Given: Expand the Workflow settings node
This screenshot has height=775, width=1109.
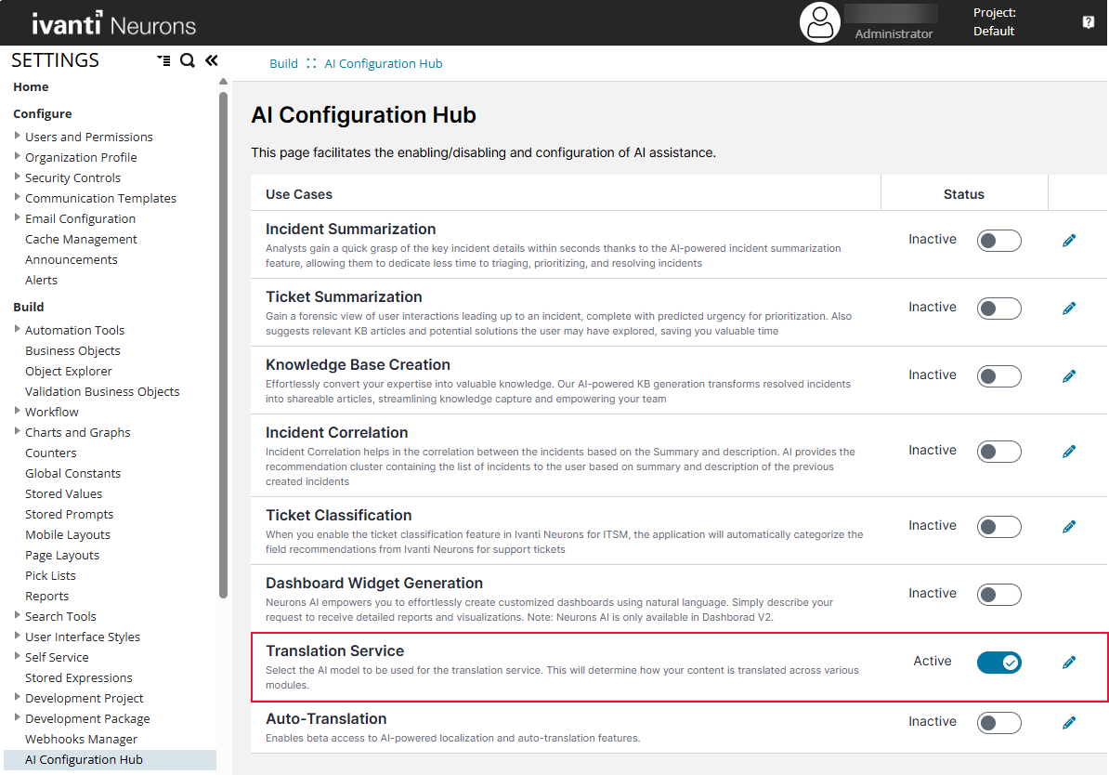Looking at the screenshot, I should click(x=18, y=411).
